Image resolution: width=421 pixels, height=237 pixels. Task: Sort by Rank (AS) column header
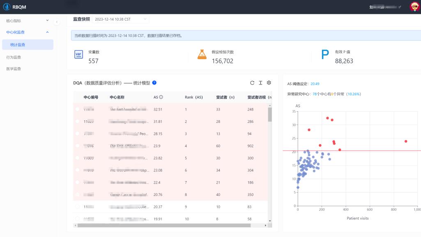pyautogui.click(x=193, y=97)
